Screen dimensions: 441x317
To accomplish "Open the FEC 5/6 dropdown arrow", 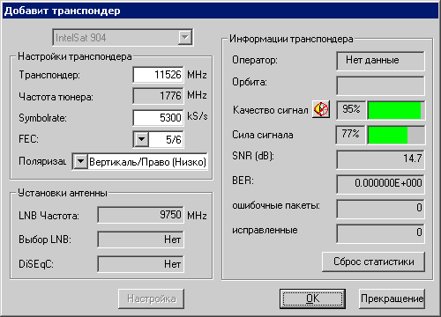I will pyautogui.click(x=141, y=139).
